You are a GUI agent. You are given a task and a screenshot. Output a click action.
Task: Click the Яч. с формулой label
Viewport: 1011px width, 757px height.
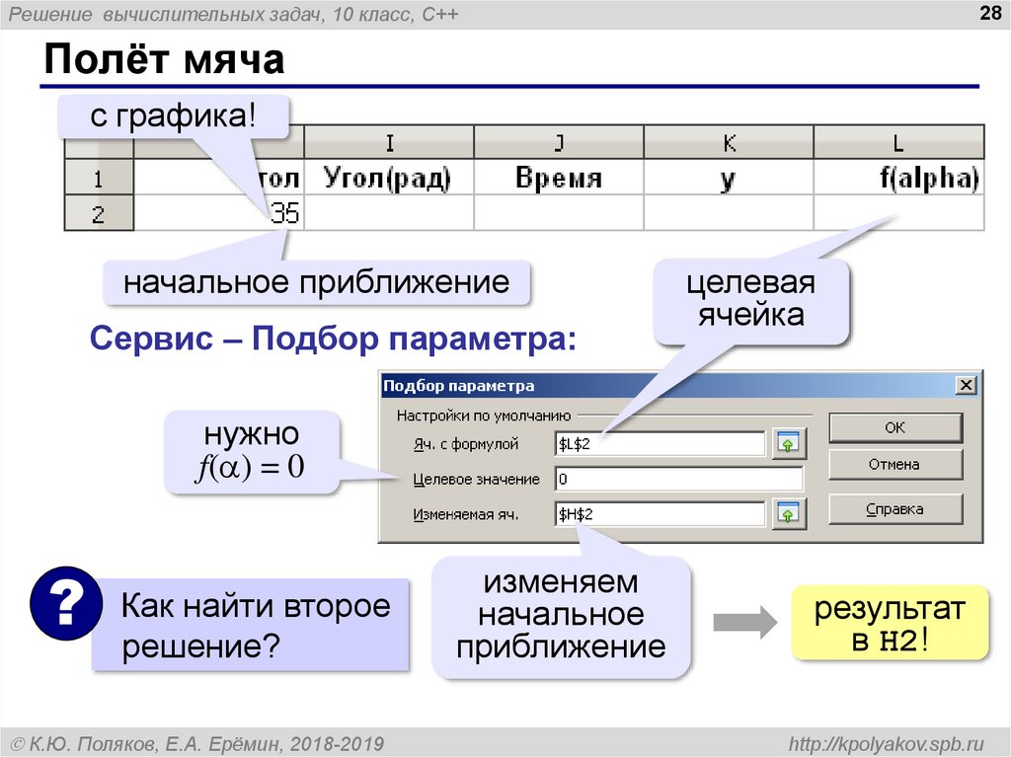click(x=466, y=444)
